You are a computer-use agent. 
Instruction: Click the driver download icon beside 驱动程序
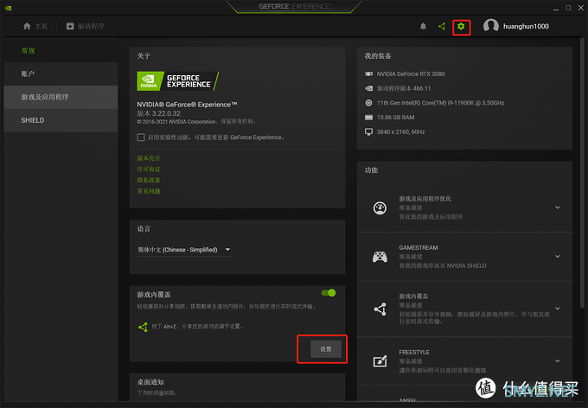70,26
